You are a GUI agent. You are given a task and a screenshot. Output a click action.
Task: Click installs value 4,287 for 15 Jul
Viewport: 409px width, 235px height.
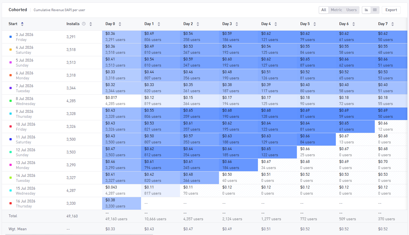pos(71,190)
